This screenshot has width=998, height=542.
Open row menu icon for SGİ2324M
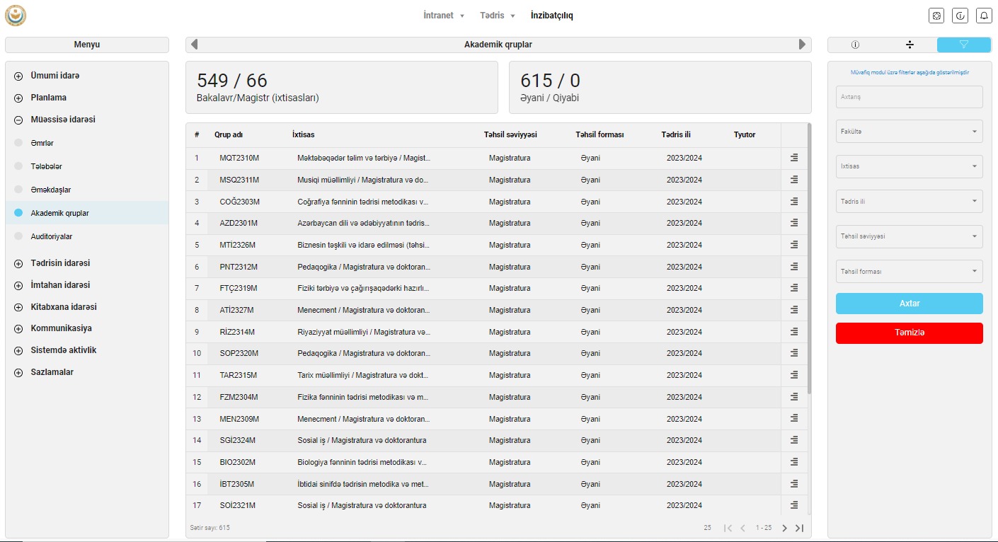tap(794, 440)
